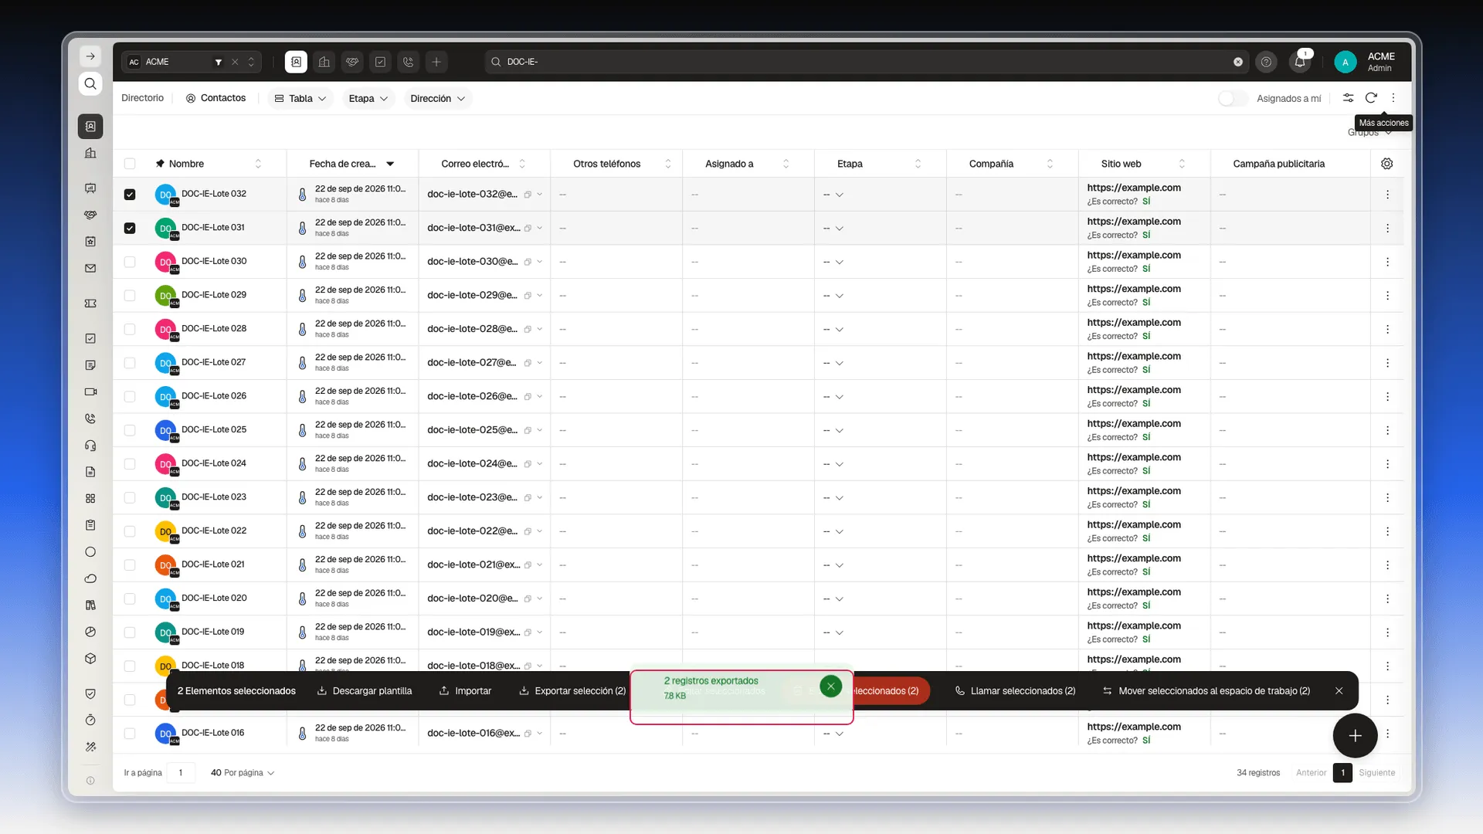
Task: Check the DOC-IE-Lote 027 row checkbox
Action: point(130,363)
